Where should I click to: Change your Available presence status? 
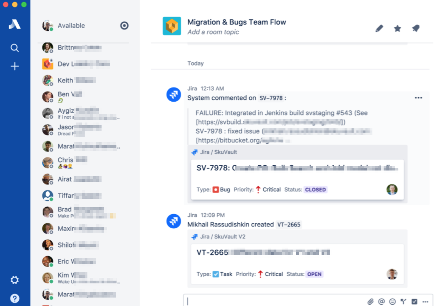click(71, 26)
